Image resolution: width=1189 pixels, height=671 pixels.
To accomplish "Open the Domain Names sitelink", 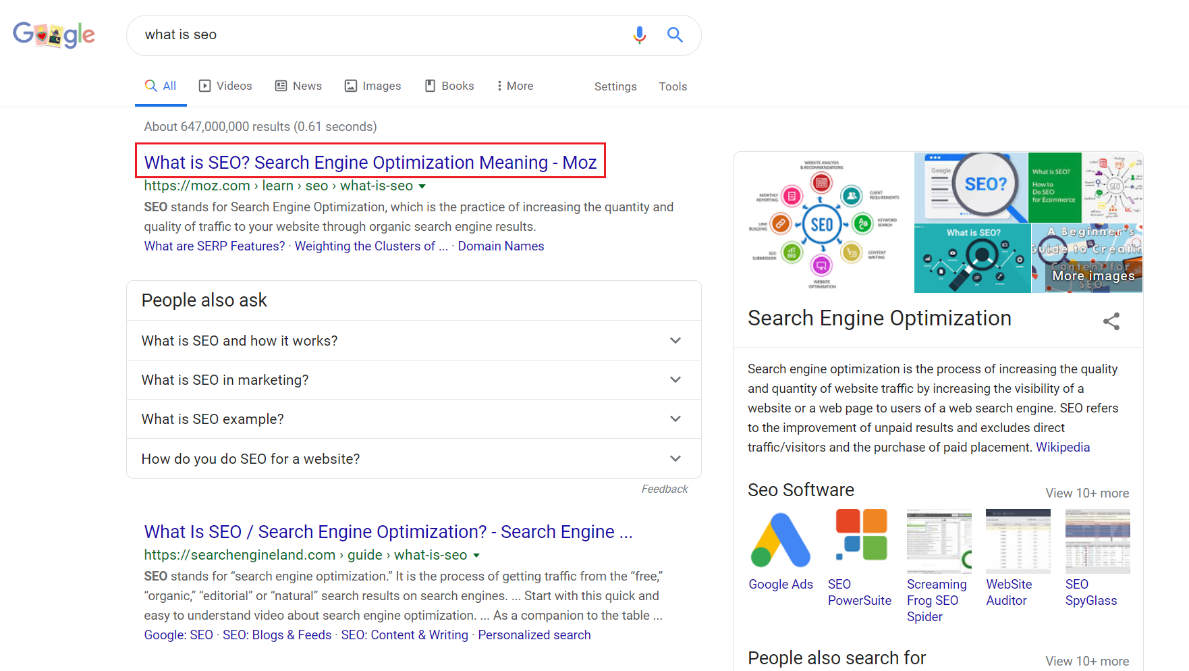I will click(501, 246).
